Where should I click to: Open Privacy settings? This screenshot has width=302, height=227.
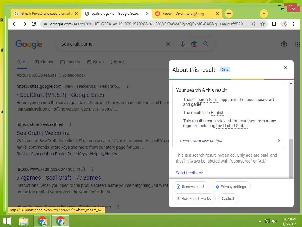(231, 187)
